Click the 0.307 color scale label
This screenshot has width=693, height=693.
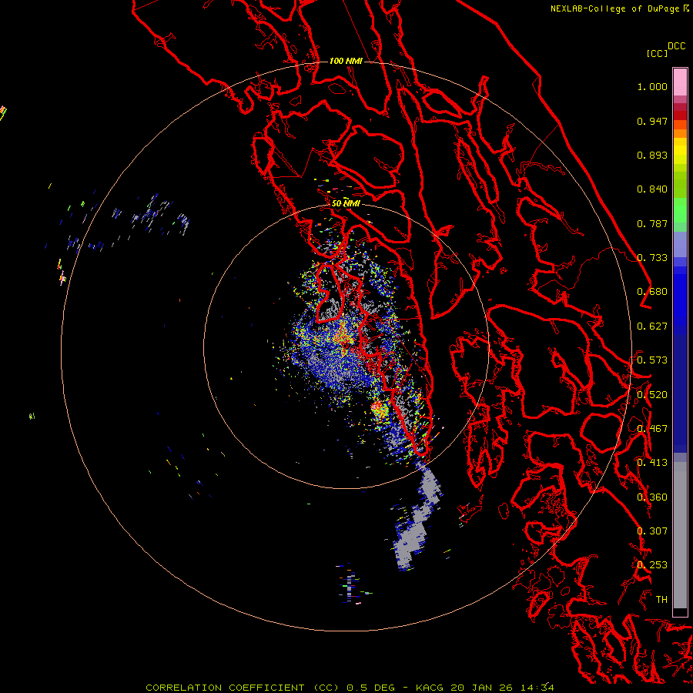pos(652,531)
